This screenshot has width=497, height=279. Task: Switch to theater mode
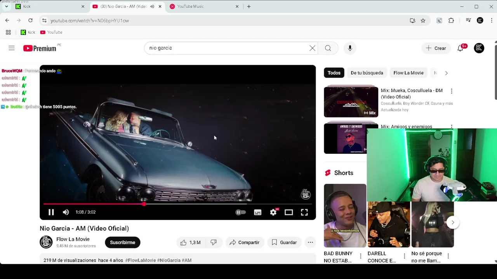coord(288,212)
